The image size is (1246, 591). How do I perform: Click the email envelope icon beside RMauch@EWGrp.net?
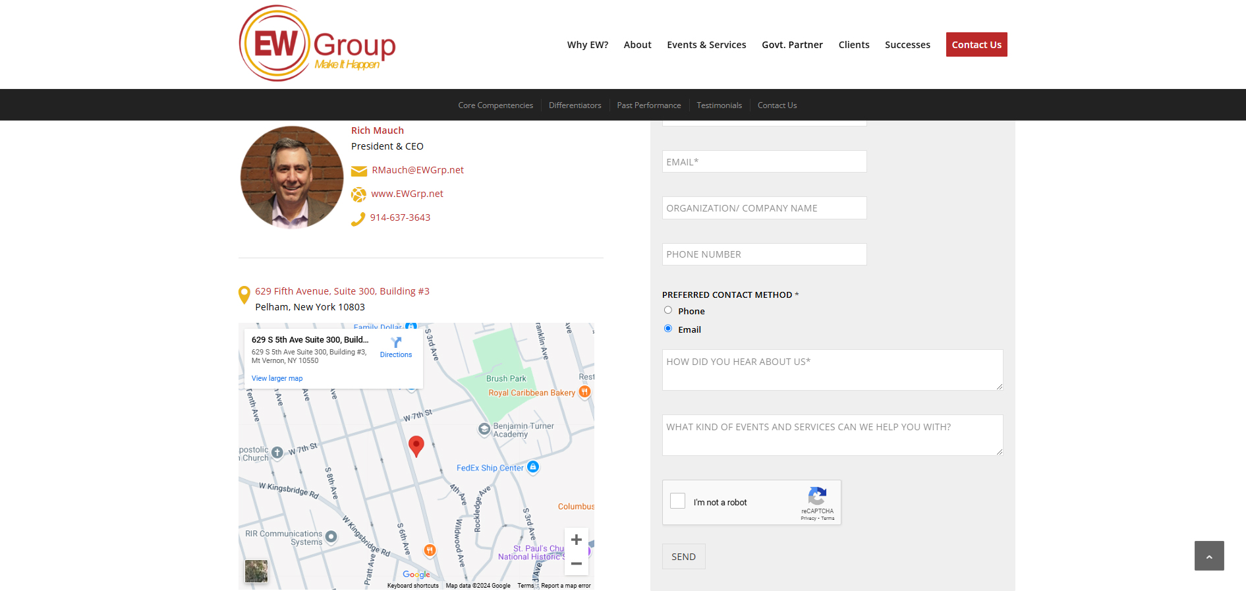[359, 171]
